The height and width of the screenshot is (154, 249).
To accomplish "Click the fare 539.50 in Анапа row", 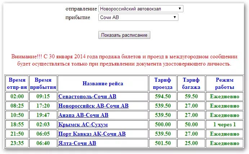I will click(x=163, y=115).
